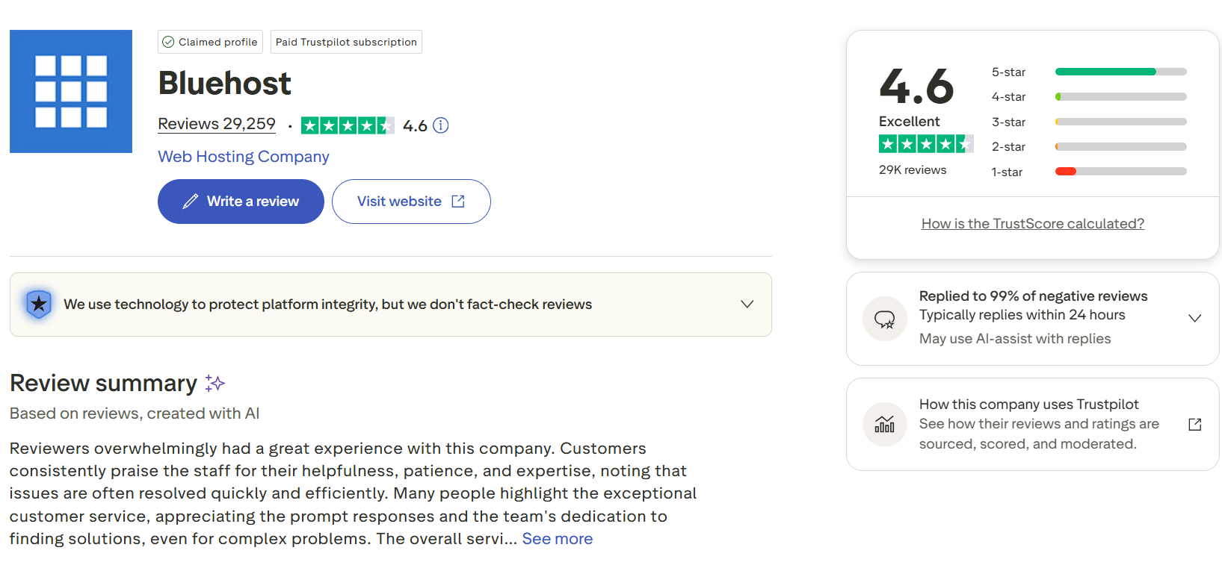
Task: Expand the negative reviews reply details
Action: tap(1194, 318)
